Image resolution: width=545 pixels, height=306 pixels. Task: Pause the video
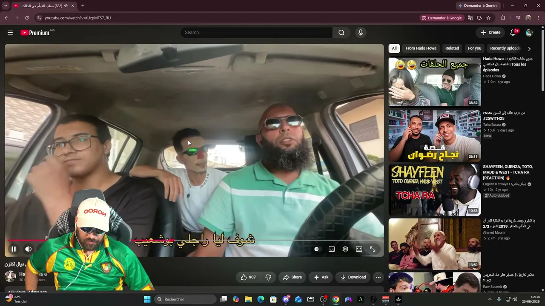(14, 249)
